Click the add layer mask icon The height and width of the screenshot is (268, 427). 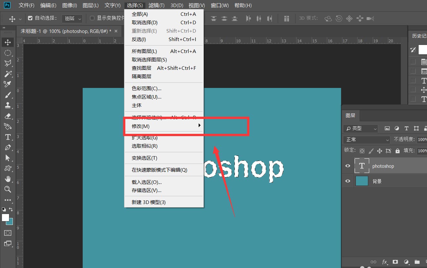click(395, 262)
